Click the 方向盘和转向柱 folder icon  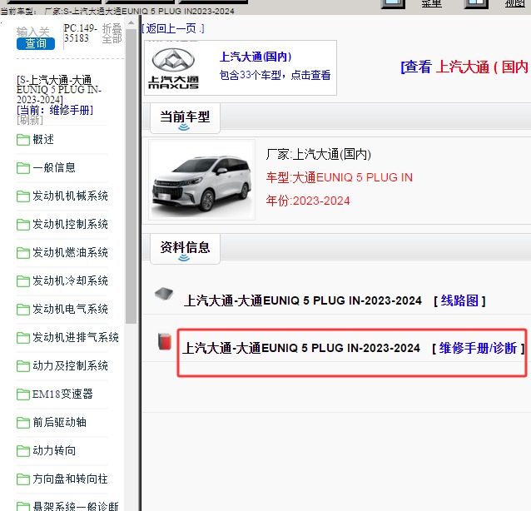click(23, 479)
